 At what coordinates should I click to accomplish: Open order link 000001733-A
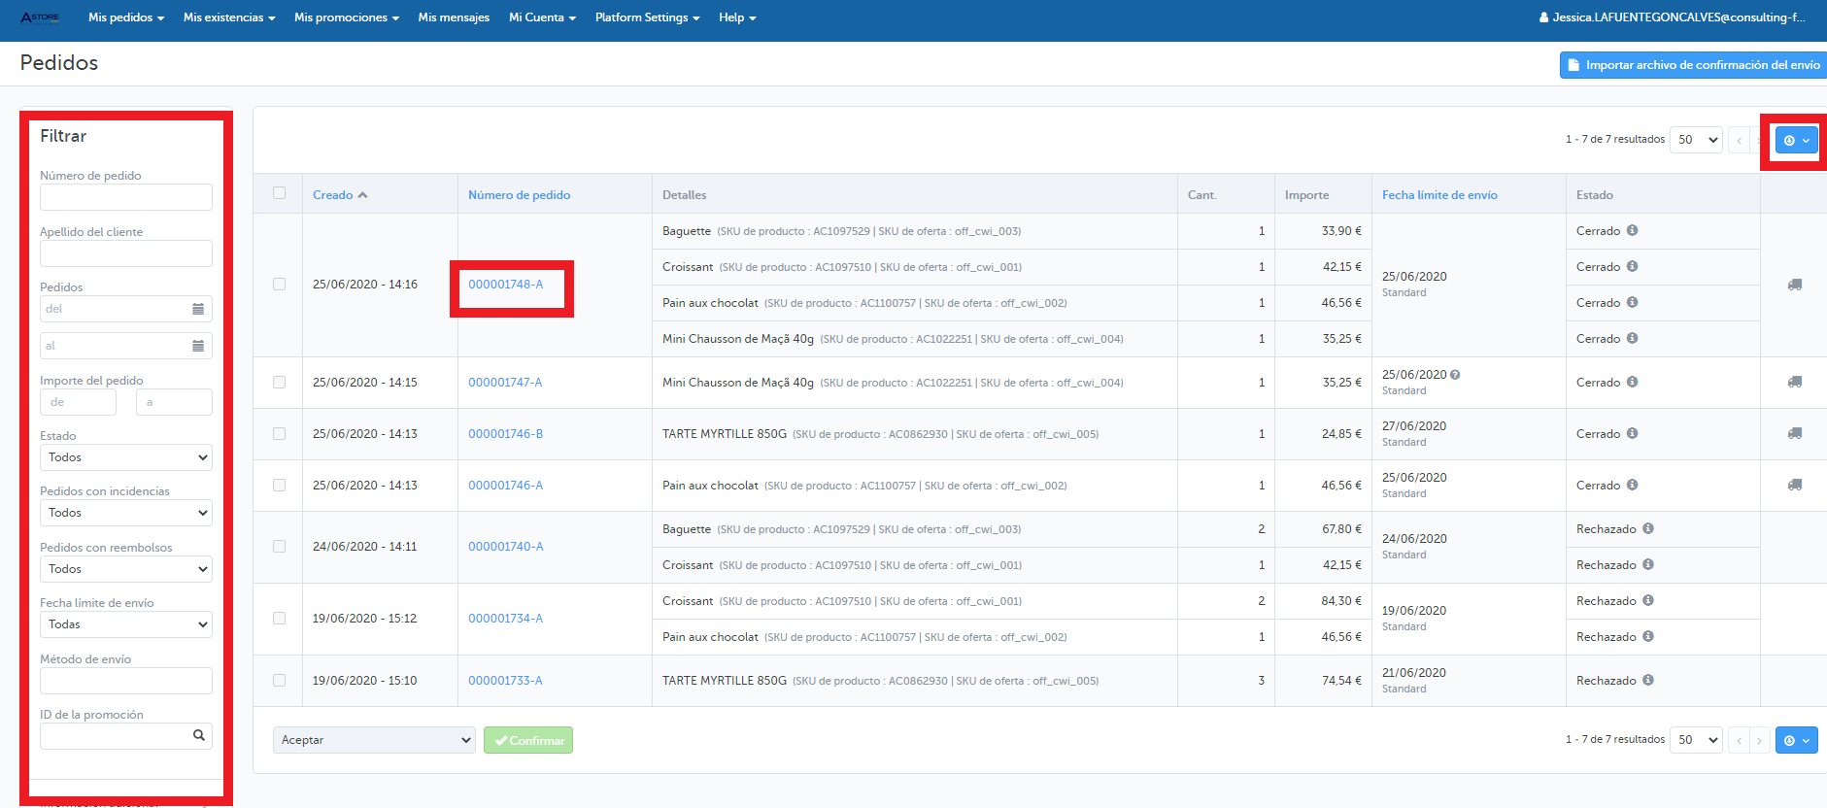tap(505, 681)
